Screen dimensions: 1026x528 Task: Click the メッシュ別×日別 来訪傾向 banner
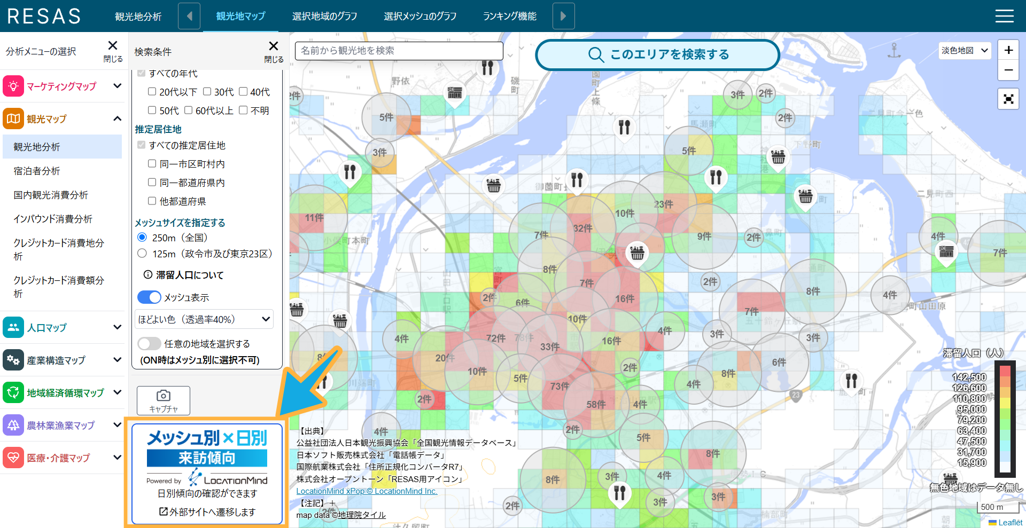pyautogui.click(x=207, y=474)
